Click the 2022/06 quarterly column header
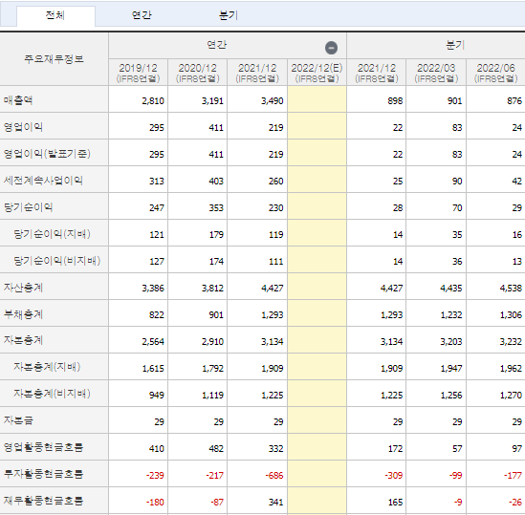The width and height of the screenshot is (525, 515). (x=496, y=73)
